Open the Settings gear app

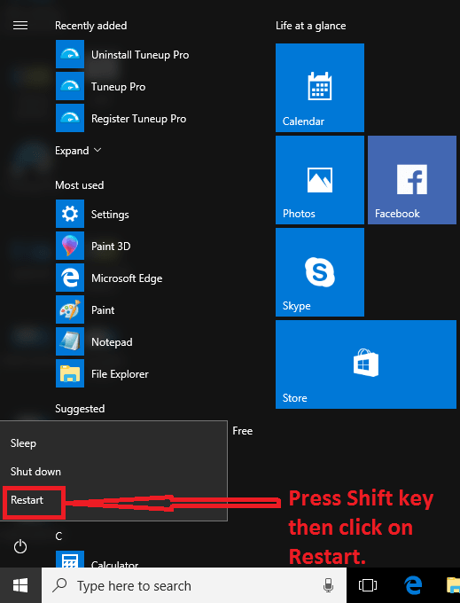coord(92,214)
